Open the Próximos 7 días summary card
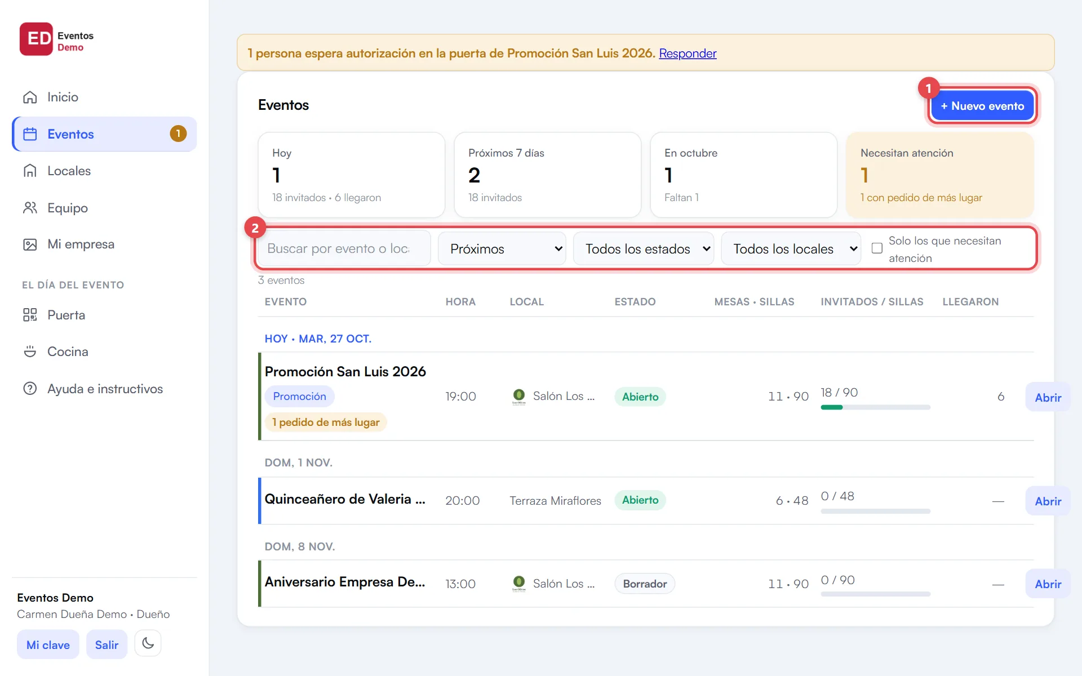The width and height of the screenshot is (1082, 676). [x=548, y=175]
